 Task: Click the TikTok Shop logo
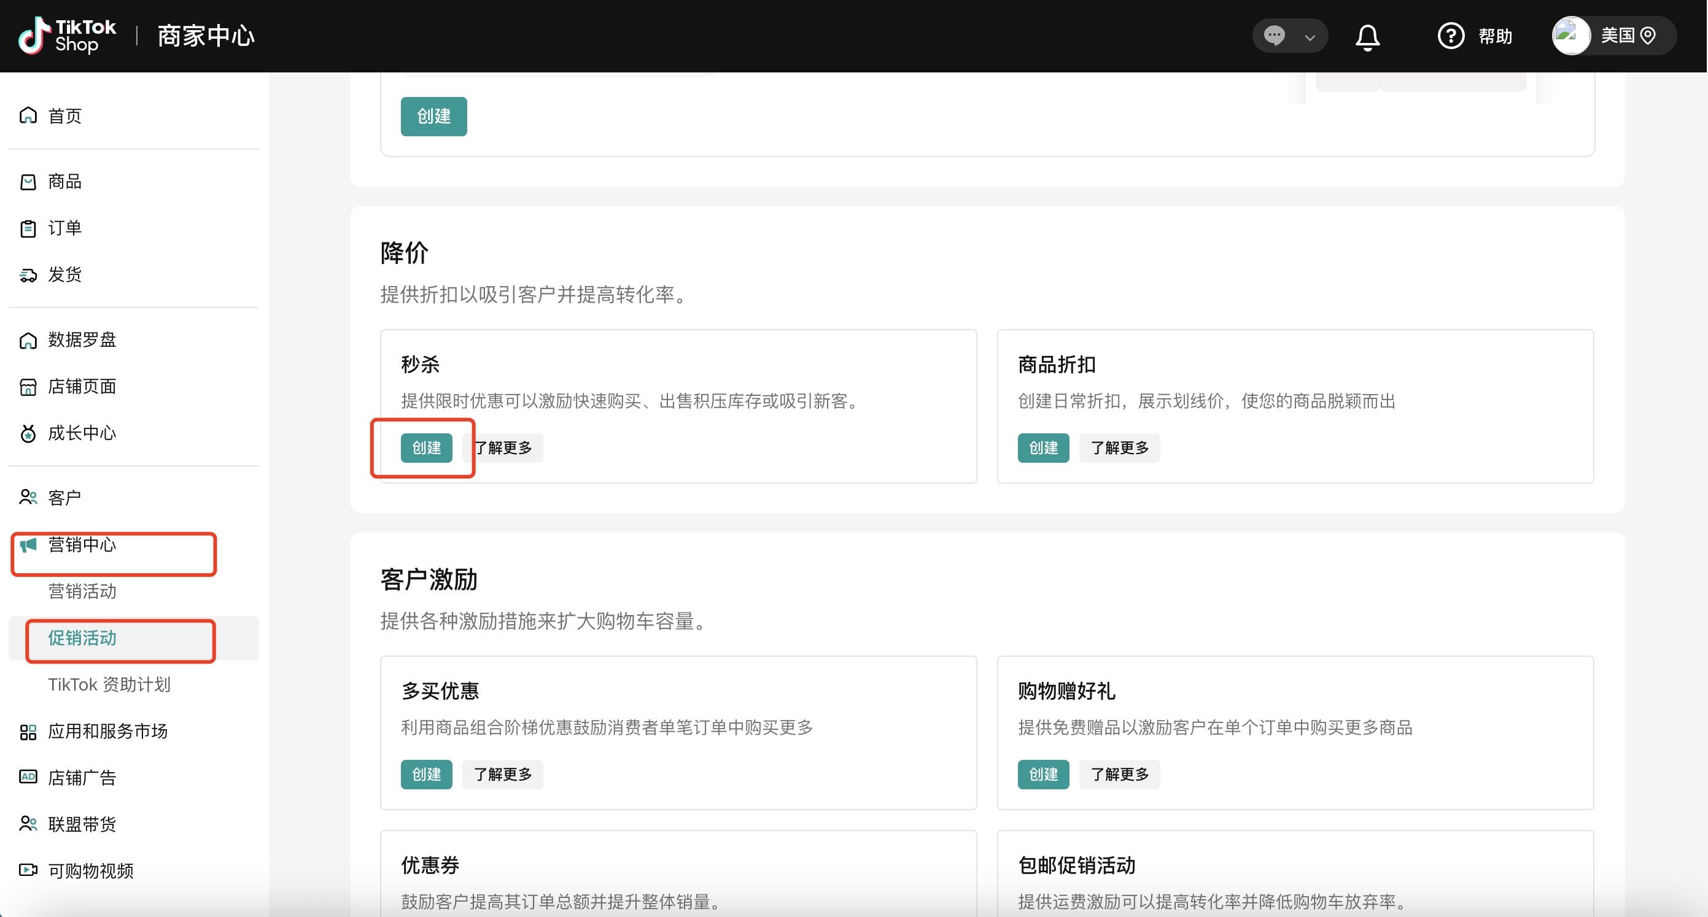pos(68,36)
